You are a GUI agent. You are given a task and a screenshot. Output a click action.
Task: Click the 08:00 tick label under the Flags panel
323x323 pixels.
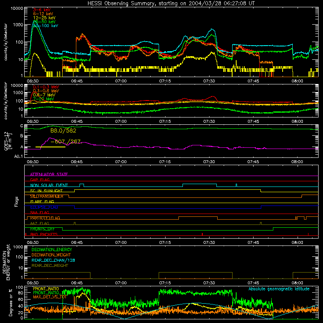pos(297,243)
